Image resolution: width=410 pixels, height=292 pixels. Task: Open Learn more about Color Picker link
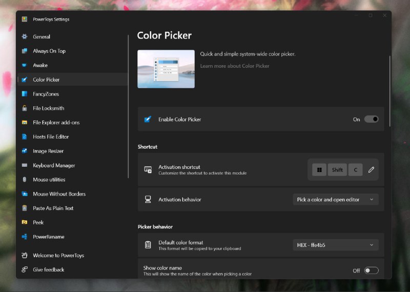pos(235,66)
